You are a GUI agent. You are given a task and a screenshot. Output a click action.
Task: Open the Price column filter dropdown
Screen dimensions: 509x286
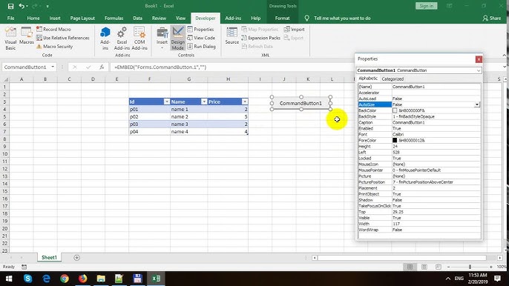point(244,102)
